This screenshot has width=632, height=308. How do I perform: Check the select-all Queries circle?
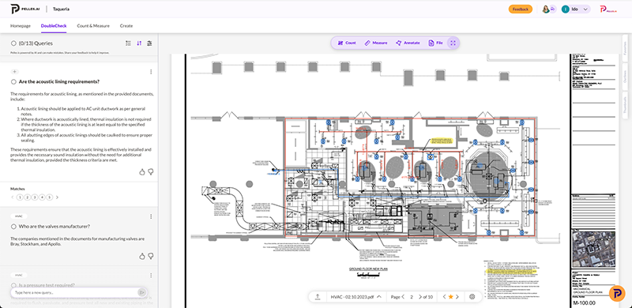click(13, 43)
